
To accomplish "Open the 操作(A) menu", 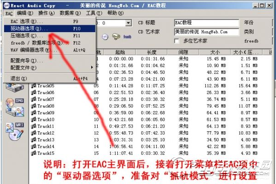I will tap(46, 13).
